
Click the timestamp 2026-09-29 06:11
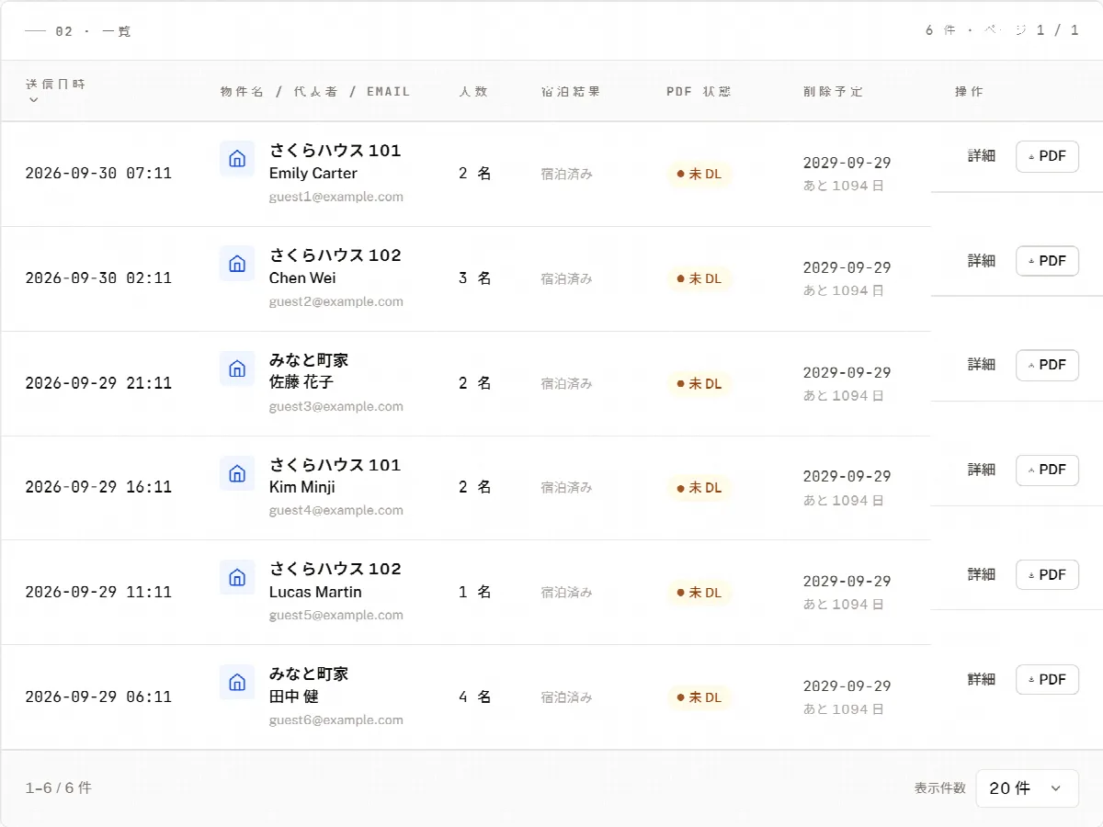pos(98,697)
